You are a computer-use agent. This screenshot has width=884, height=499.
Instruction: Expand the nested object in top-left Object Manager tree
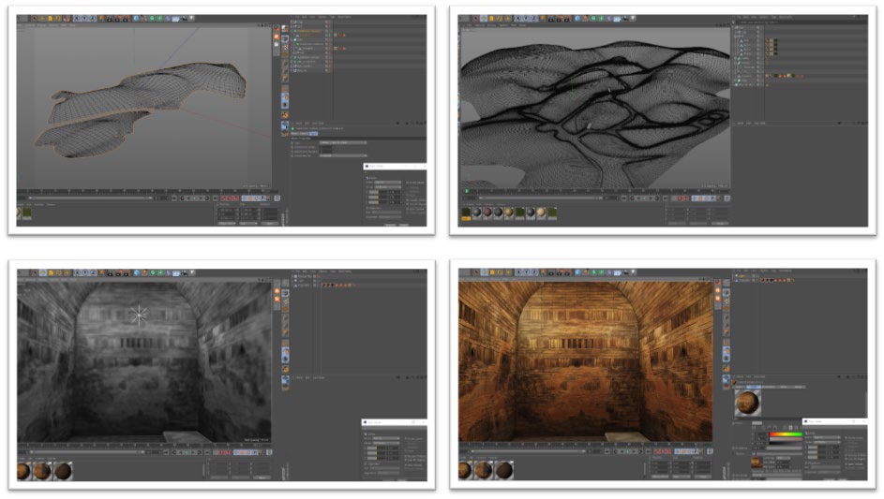(x=296, y=37)
